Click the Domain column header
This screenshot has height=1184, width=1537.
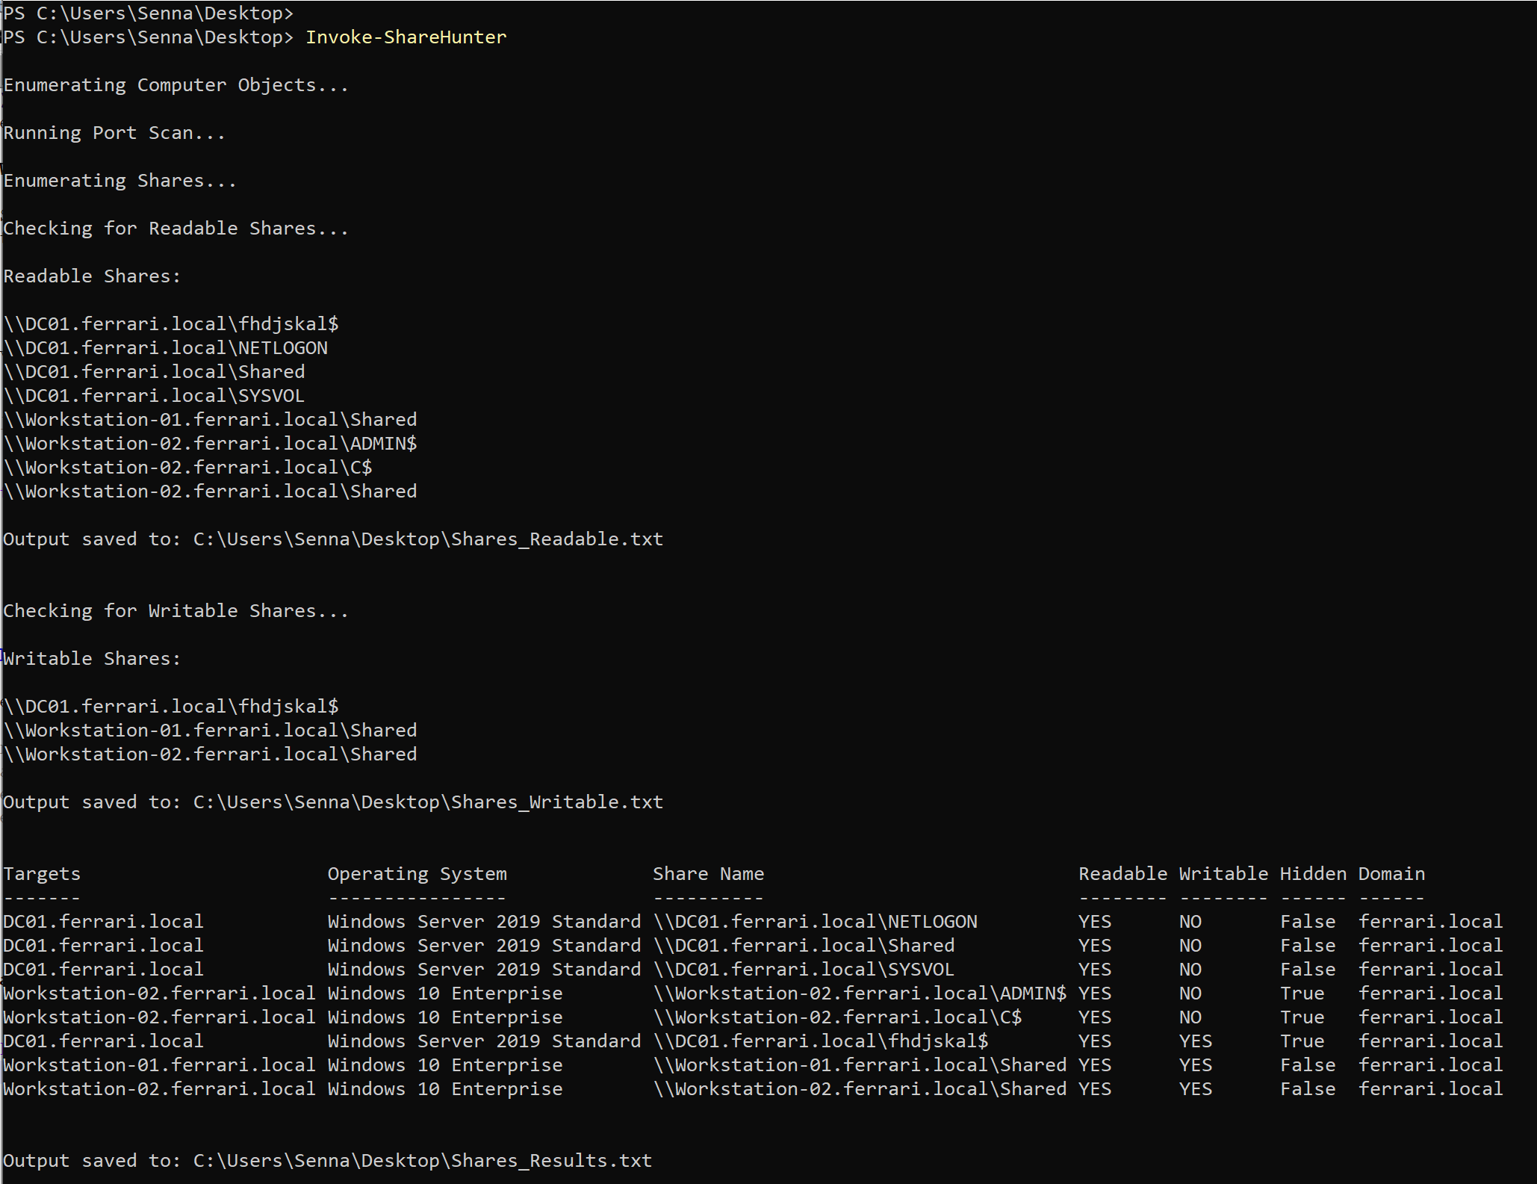point(1391,873)
